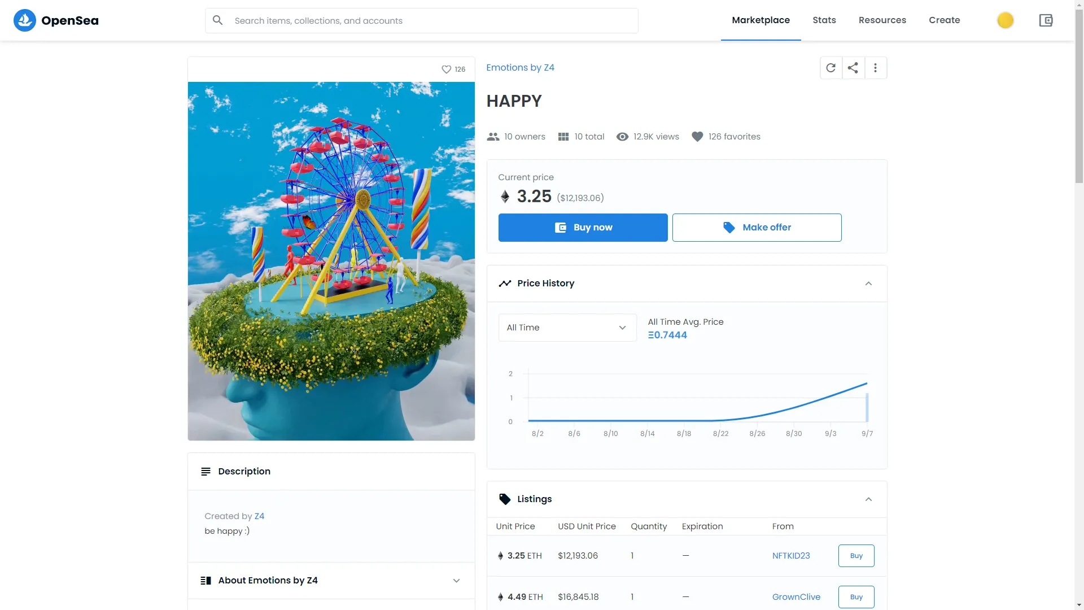
Task: Click the listings tag icon
Action: pyautogui.click(x=505, y=498)
